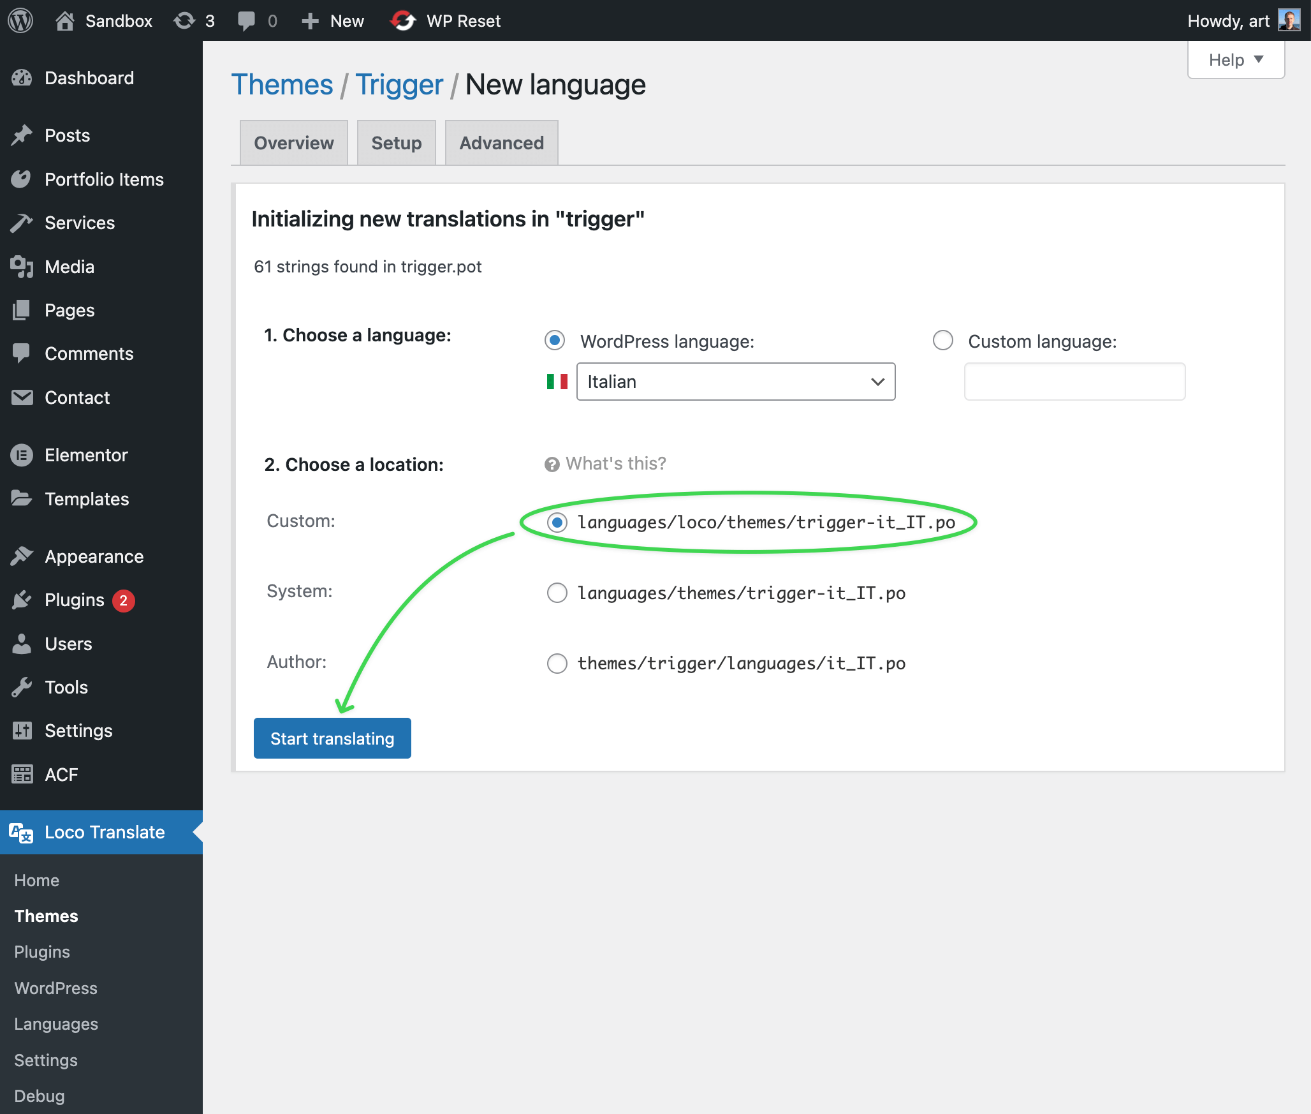Open the Italian language dropdown
Screen dimensions: 1311x1114
(x=735, y=382)
